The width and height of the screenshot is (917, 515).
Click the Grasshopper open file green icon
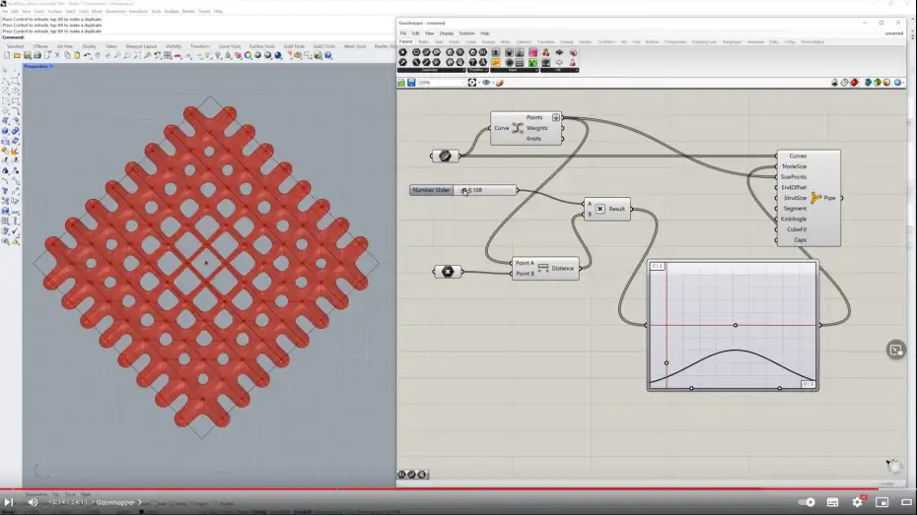[x=401, y=83]
